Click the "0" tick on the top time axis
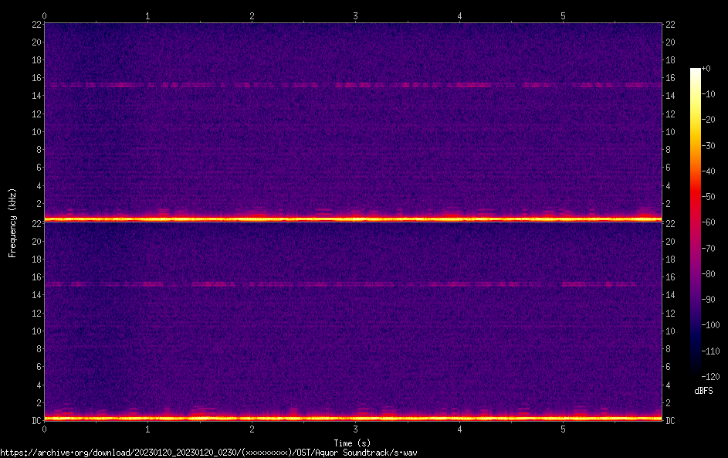This screenshot has width=728, height=458. pos(44,15)
